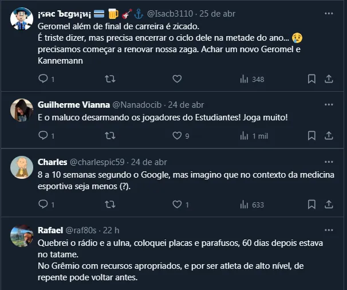The width and height of the screenshot is (347, 290).
Task: Share Isac's tweet via share icon
Action: point(329,79)
